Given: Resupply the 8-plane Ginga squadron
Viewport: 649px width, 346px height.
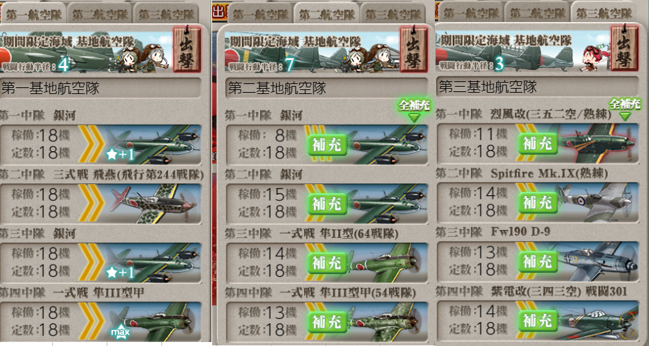Looking at the screenshot, I should (327, 144).
